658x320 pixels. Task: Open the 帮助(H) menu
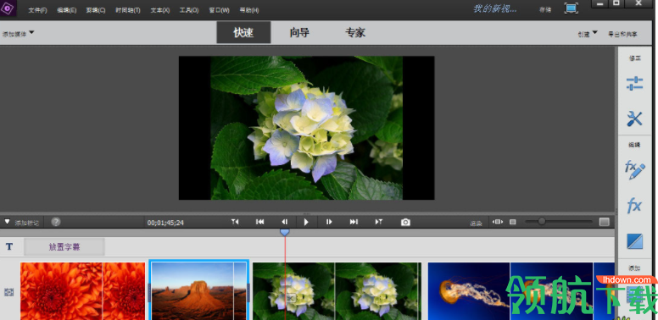249,10
